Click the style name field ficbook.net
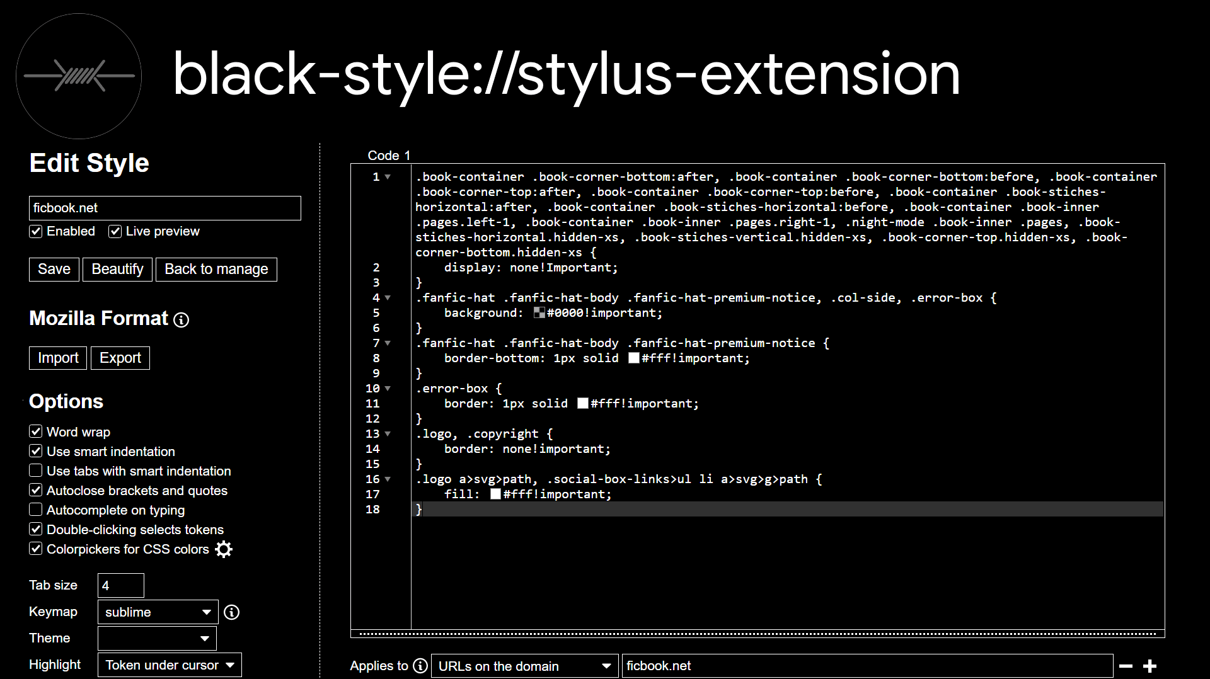1210x679 pixels. [165, 208]
